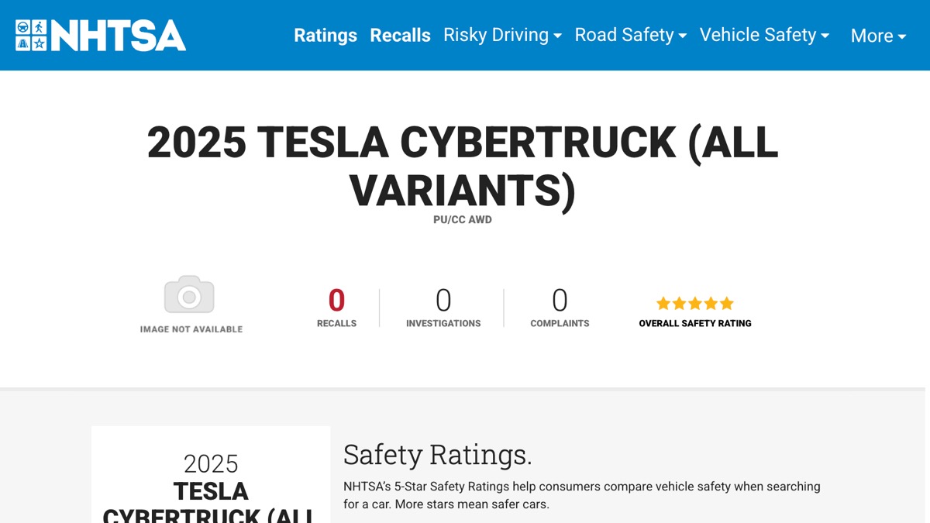Screen dimensions: 930x523
Task: Expand the Road Safety dropdown menu
Action: point(631,36)
